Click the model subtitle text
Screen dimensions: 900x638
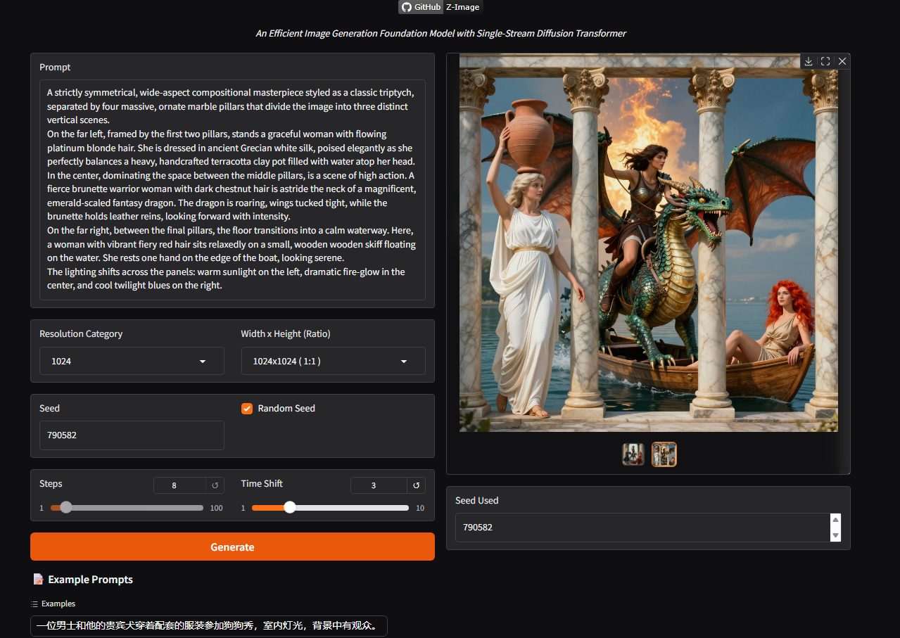(441, 33)
